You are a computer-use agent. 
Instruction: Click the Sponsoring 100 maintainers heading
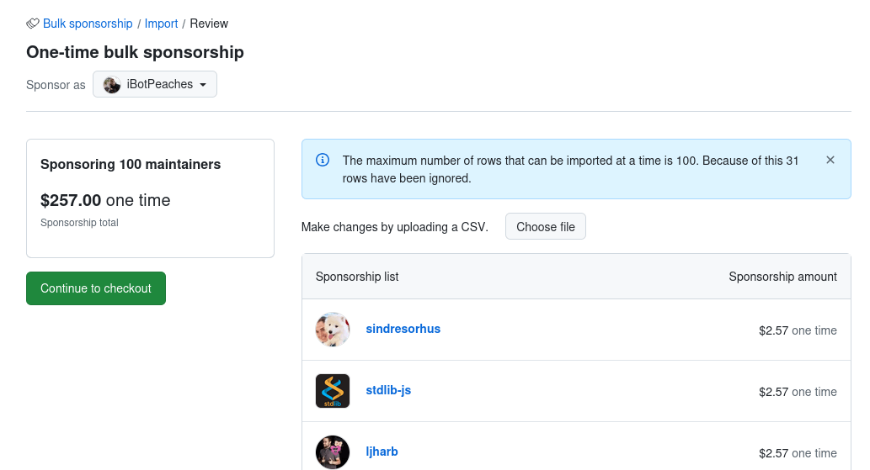(131, 165)
